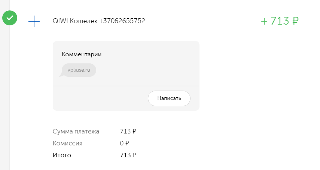Select the 713 ₽ payment sum value
The height and width of the screenshot is (170, 320).
[128, 131]
